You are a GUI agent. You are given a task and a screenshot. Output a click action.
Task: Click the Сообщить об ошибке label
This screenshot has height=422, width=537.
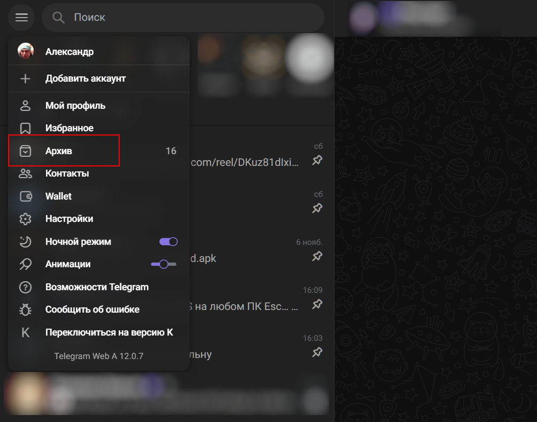point(92,309)
